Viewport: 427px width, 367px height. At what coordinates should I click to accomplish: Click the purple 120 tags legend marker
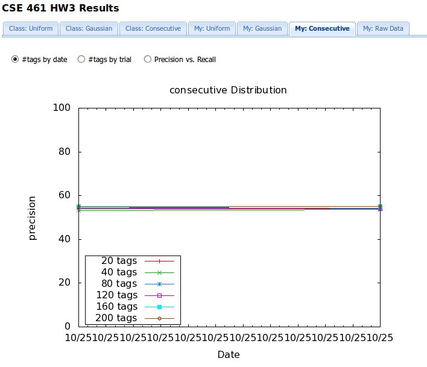(x=159, y=295)
